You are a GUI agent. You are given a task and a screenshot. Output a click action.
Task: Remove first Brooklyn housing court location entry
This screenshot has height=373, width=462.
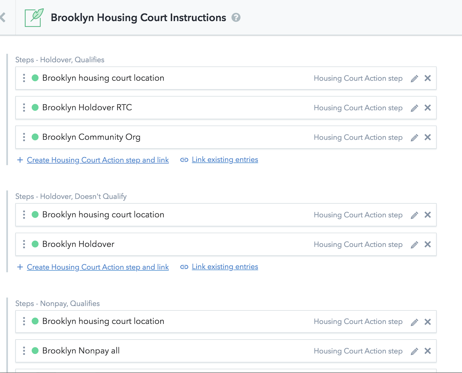point(428,78)
